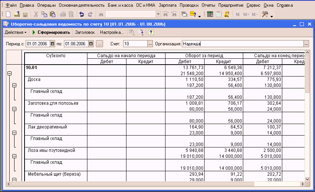Click the Организация input field
The height and width of the screenshot is (192, 315).
pos(242,44)
